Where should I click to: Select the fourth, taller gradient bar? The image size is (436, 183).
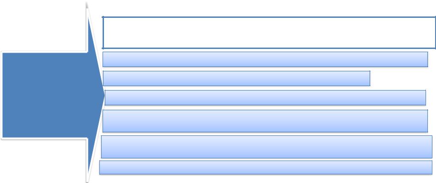(265, 121)
